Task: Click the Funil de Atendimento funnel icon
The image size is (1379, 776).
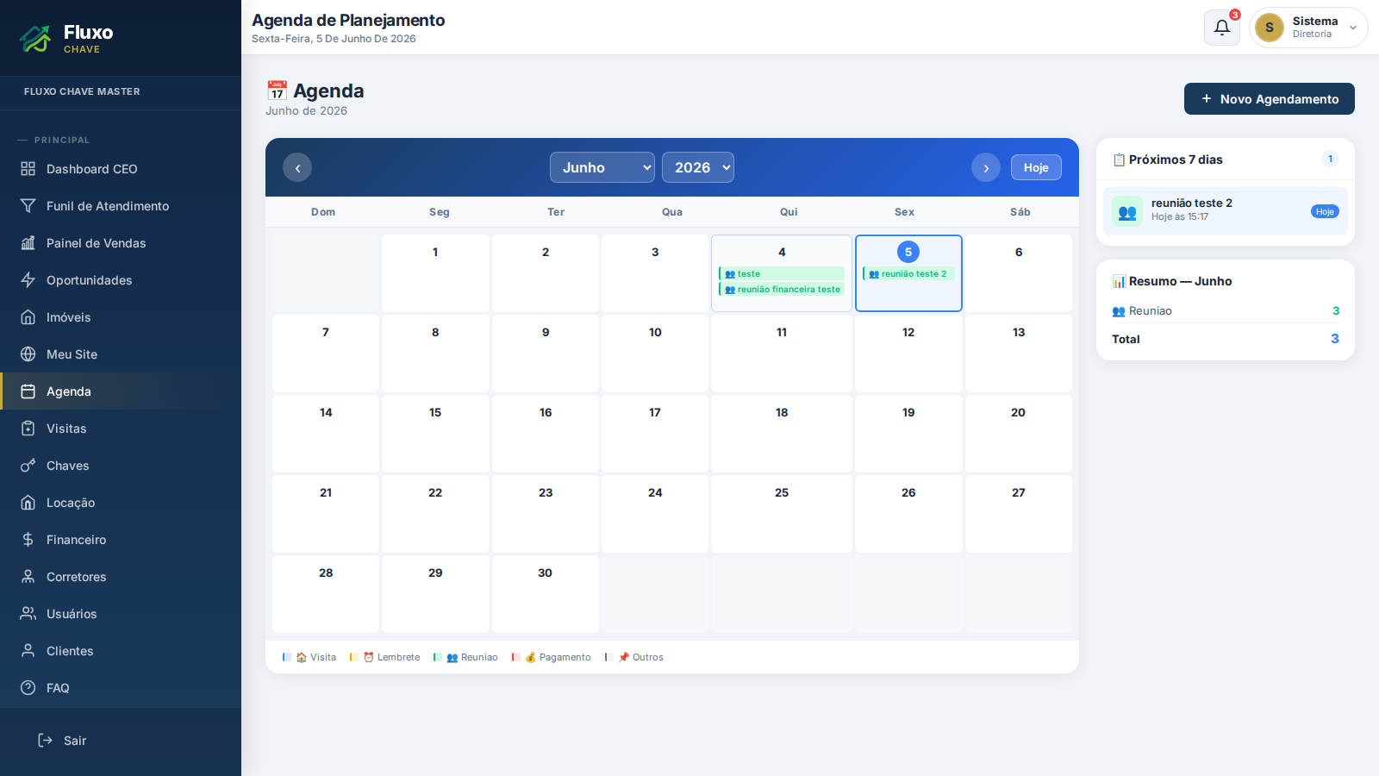Action: pyautogui.click(x=28, y=206)
